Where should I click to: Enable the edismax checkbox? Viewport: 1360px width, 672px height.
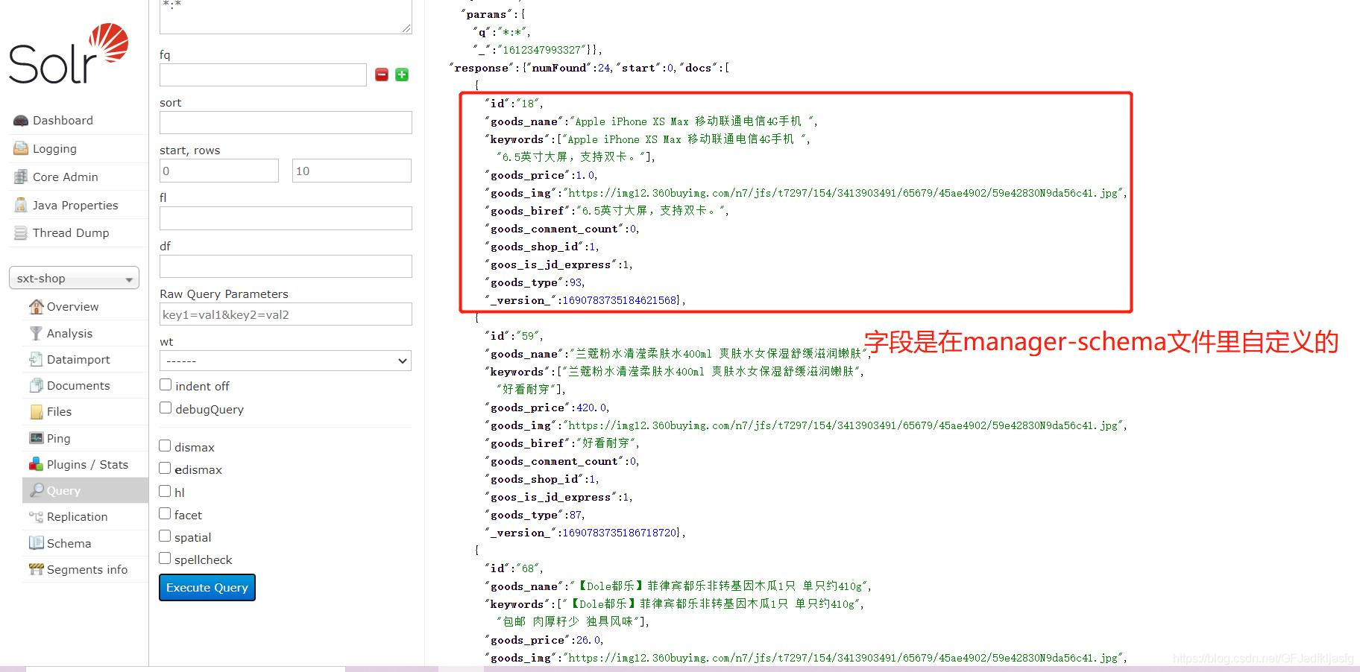165,469
